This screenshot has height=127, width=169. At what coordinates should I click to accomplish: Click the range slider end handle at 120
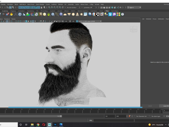61,116
